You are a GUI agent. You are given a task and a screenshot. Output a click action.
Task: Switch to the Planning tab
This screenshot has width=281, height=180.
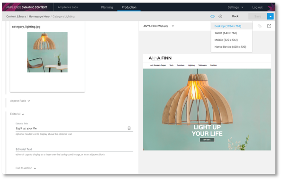tap(107, 8)
